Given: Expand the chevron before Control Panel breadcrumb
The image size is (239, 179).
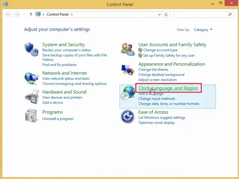Looking at the screenshot, I should (x=44, y=14).
